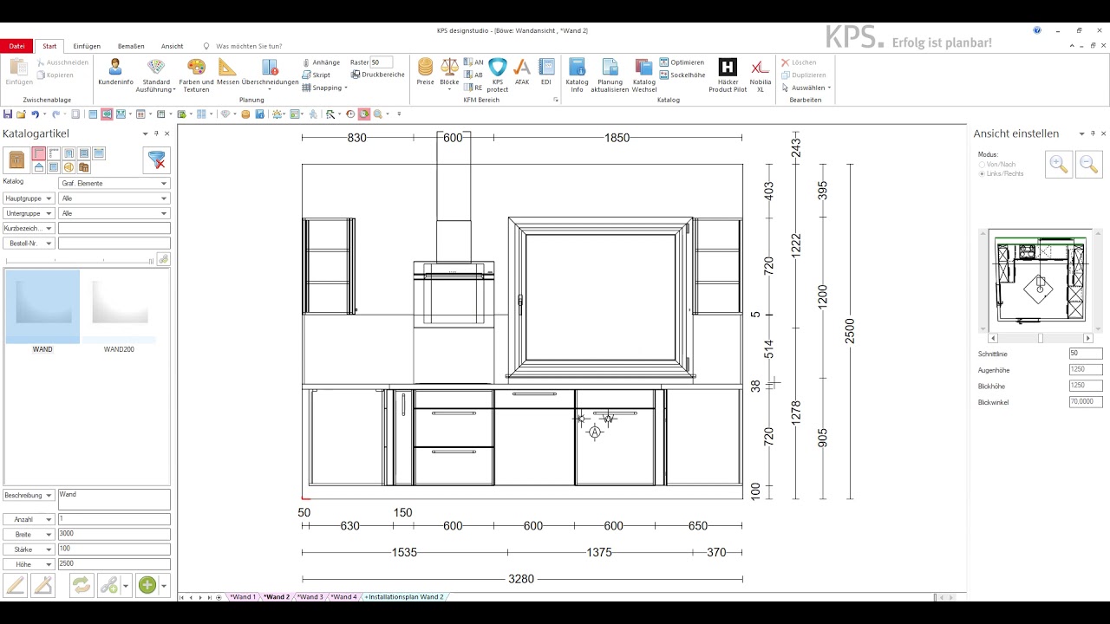Click the AN button in KFM Bereich
Viewport: 1110px width, 624px height.
[x=473, y=62]
